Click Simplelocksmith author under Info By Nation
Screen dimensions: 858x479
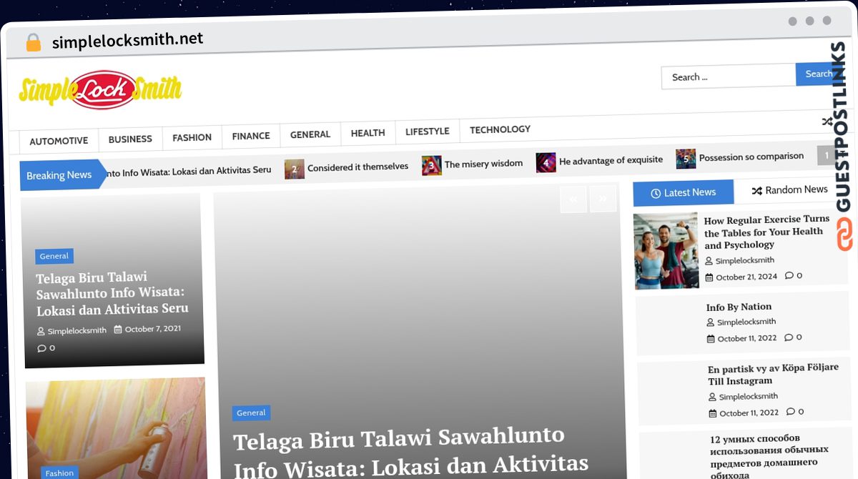[746, 322]
